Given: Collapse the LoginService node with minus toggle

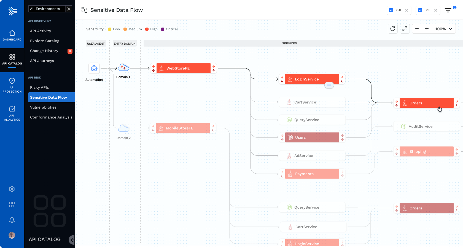Looking at the screenshot, I should 329,85.
